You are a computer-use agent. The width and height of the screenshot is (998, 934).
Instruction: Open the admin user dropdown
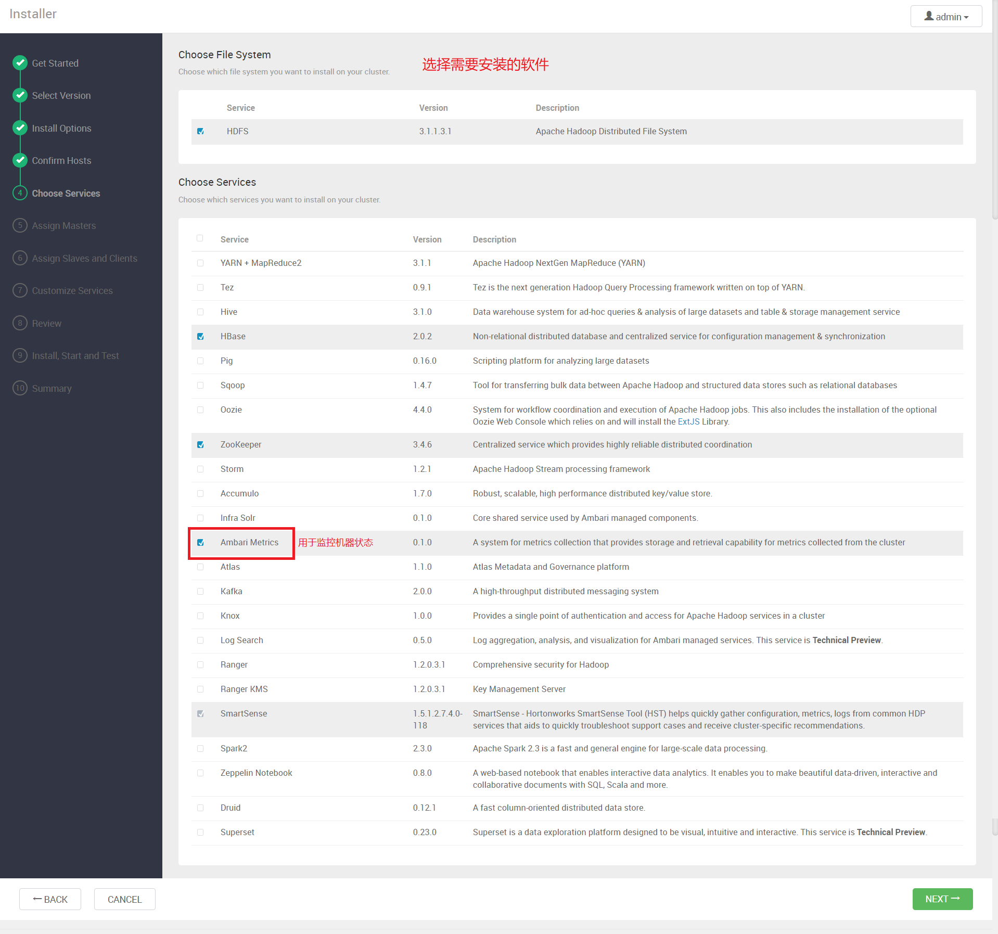tap(946, 16)
